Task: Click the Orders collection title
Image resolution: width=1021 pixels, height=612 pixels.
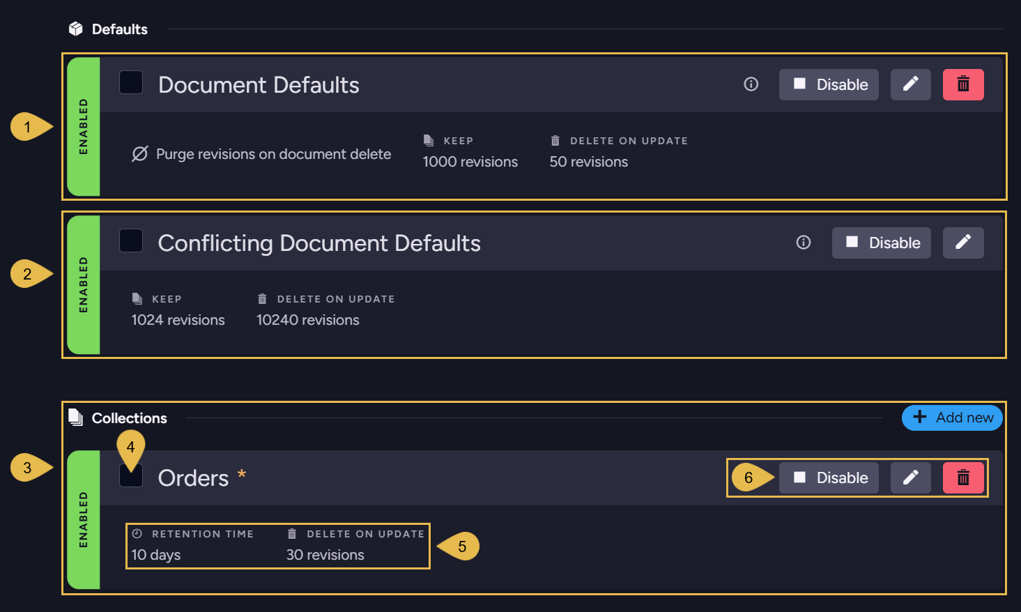Action: coord(193,478)
